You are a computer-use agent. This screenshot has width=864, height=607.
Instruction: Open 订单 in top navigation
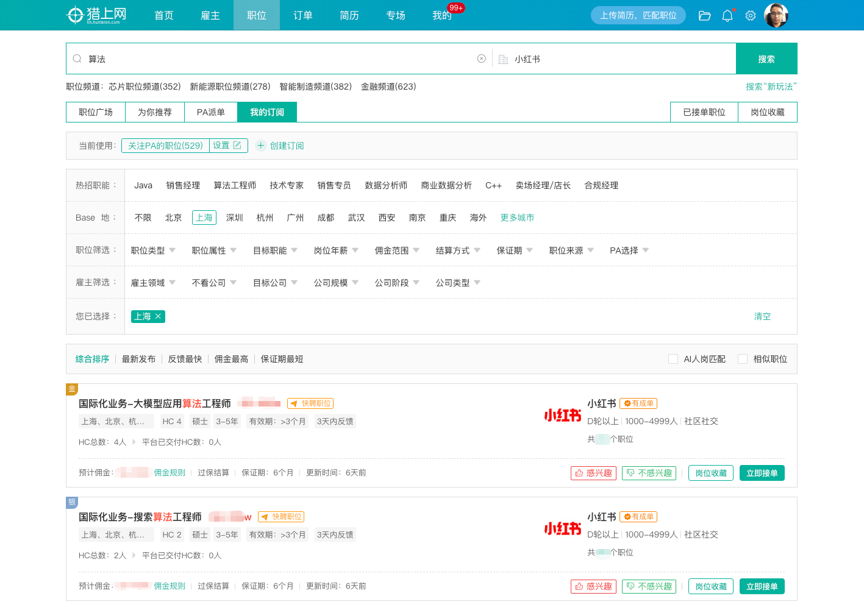pos(302,15)
